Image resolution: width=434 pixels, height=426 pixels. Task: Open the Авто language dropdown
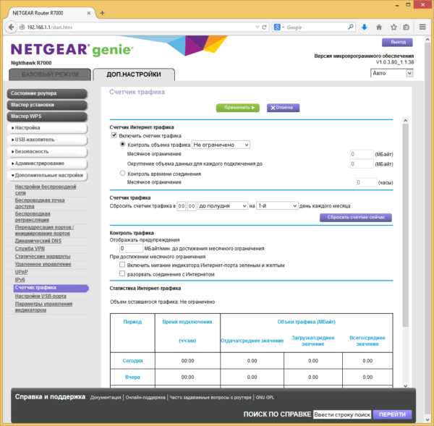(x=391, y=73)
